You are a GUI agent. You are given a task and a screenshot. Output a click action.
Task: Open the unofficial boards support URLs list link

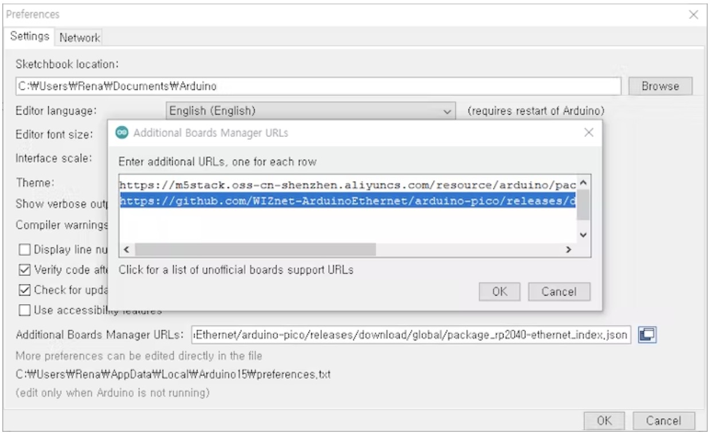(x=236, y=269)
